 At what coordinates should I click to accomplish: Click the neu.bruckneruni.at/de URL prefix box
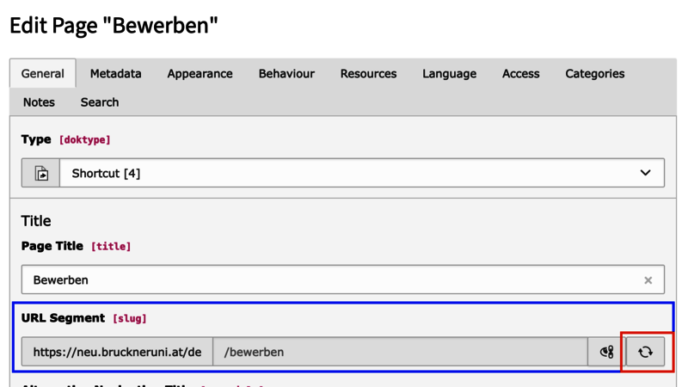117,352
